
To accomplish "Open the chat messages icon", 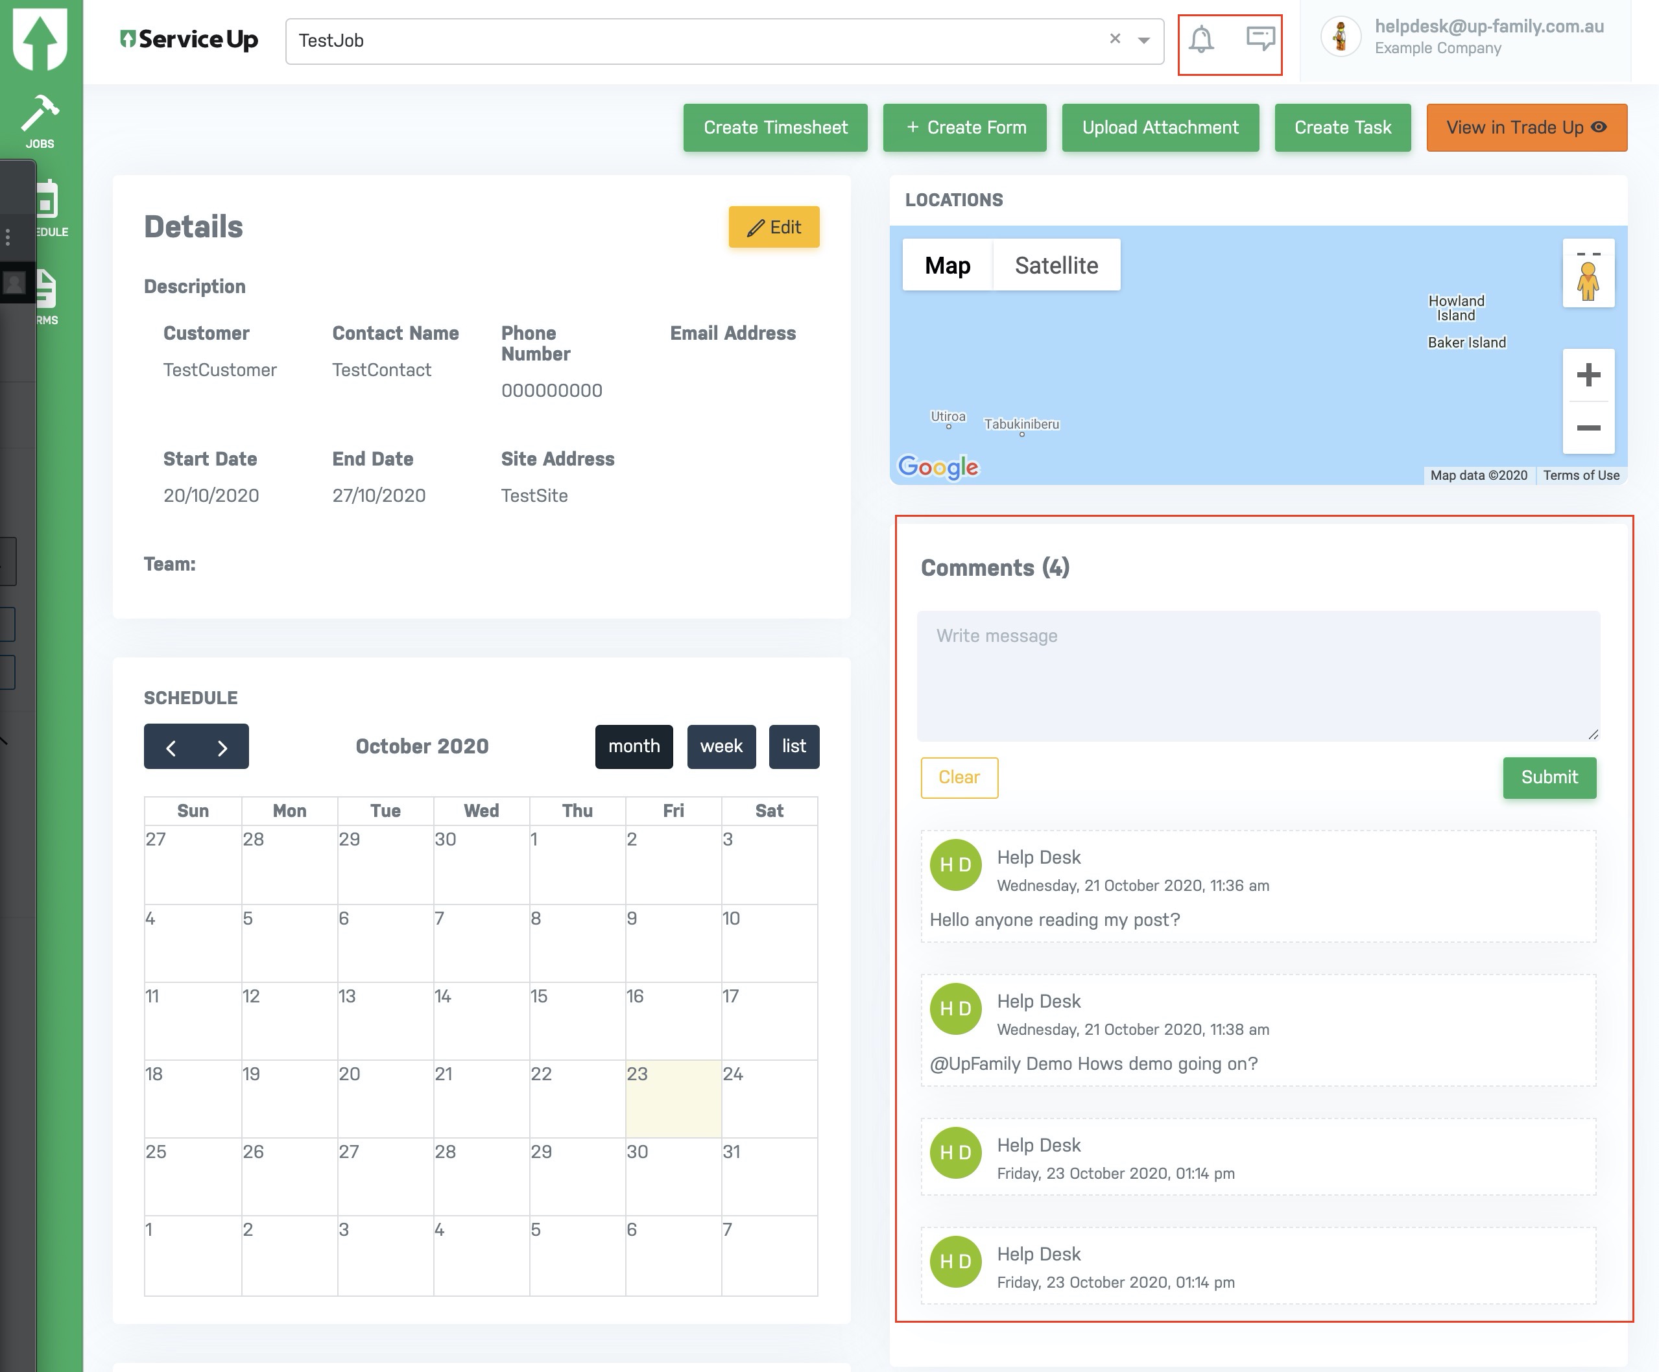I will coord(1260,38).
